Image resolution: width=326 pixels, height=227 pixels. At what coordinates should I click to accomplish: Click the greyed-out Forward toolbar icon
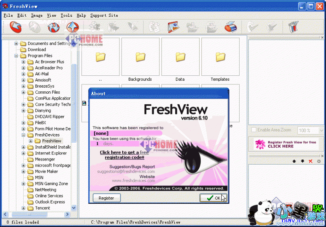point(35,27)
